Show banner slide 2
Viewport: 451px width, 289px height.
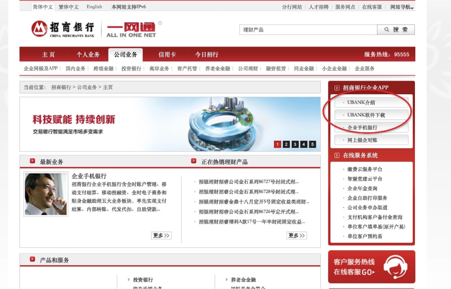(286, 144)
